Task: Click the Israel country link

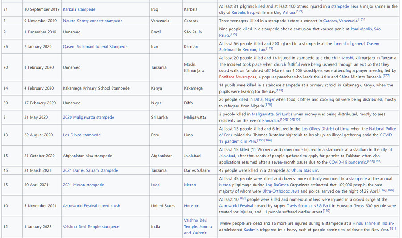Action: click(156, 185)
